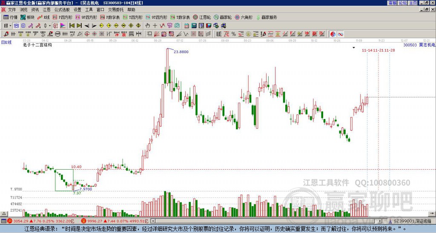
Task: Click the 日K线 chart label
Action: [6, 43]
